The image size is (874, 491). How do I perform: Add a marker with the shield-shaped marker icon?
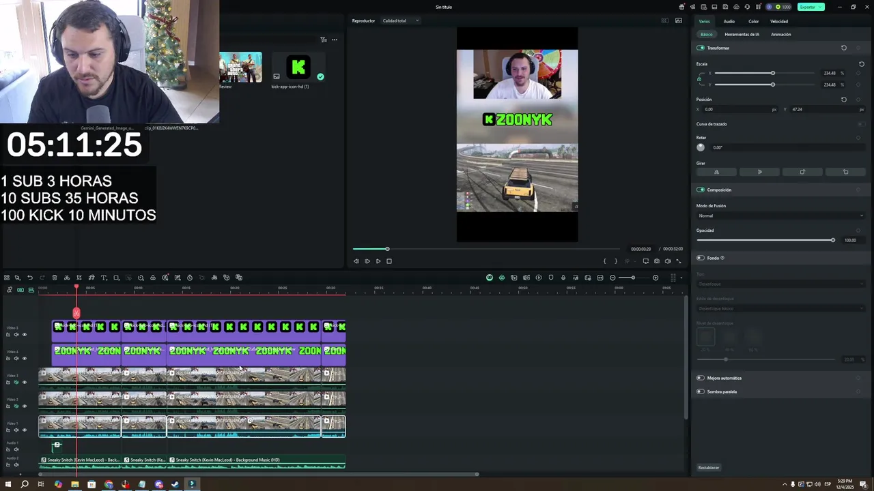(x=551, y=278)
